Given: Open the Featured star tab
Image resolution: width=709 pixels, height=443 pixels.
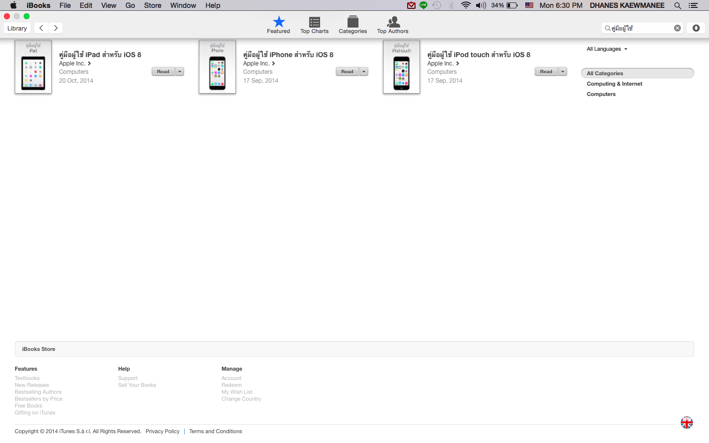Looking at the screenshot, I should (279, 25).
